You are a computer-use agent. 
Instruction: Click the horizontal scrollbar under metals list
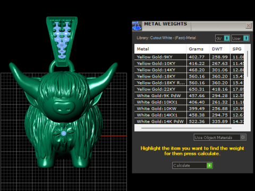[x=186, y=128]
